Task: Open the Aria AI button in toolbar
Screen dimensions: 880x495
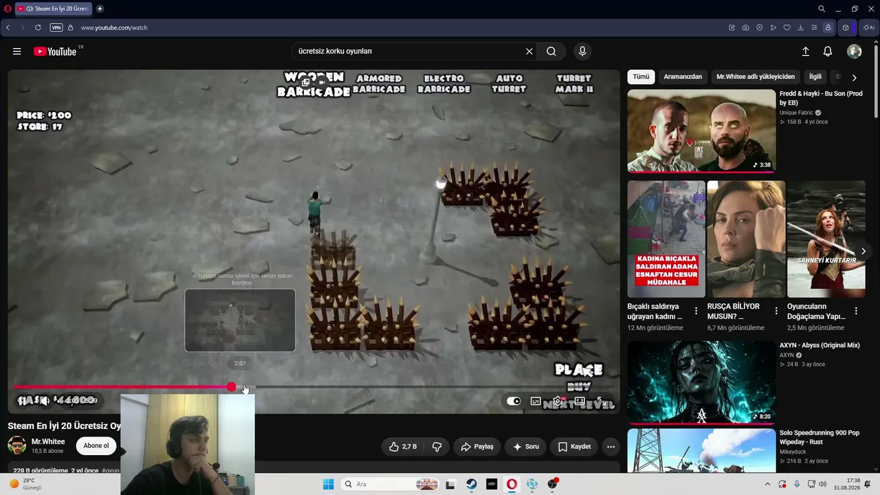Action: click(x=869, y=27)
